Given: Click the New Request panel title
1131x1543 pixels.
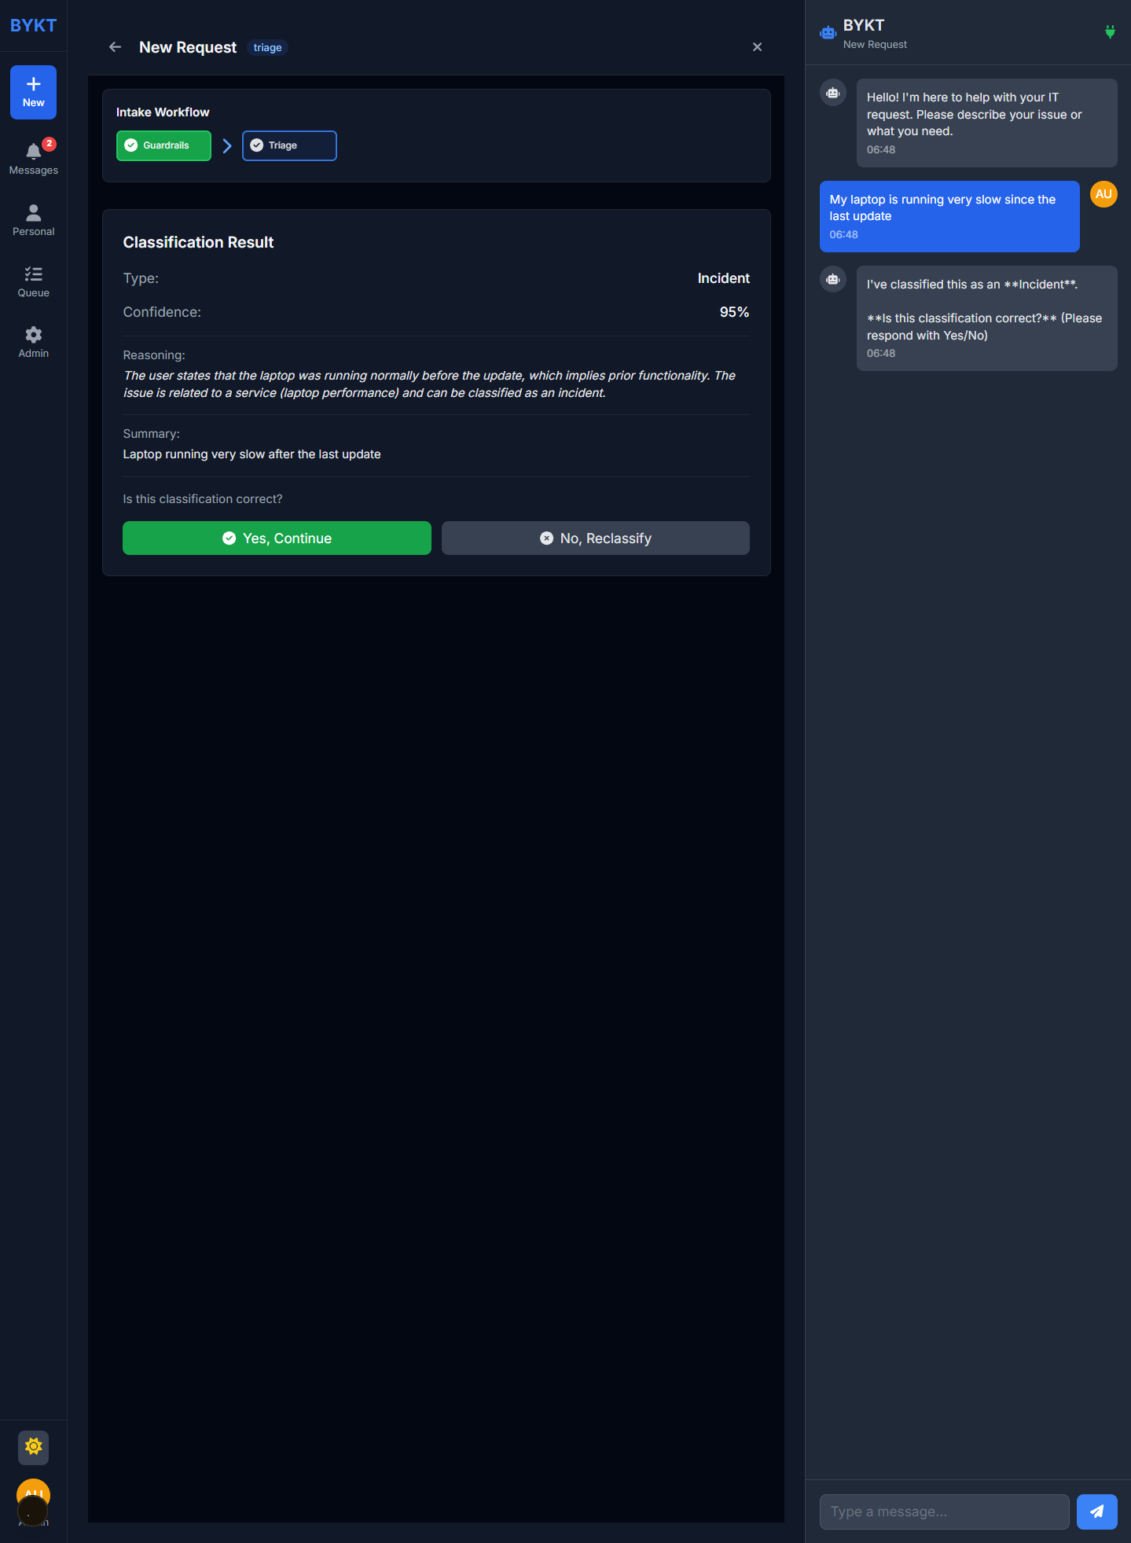Looking at the screenshot, I should click(x=188, y=47).
